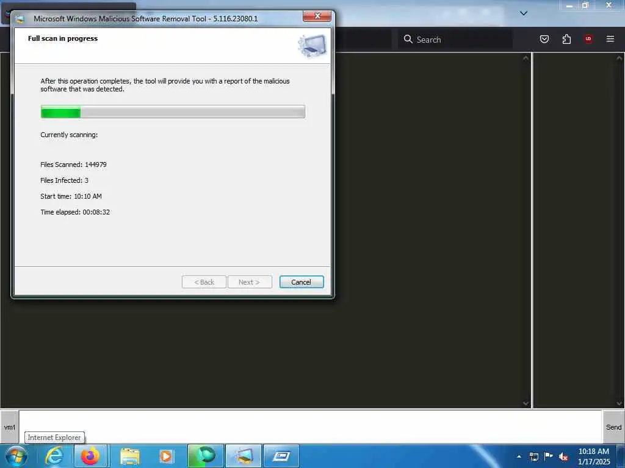Click the Currently scanning: label
Screen dimensions: 625x468
coord(69,135)
